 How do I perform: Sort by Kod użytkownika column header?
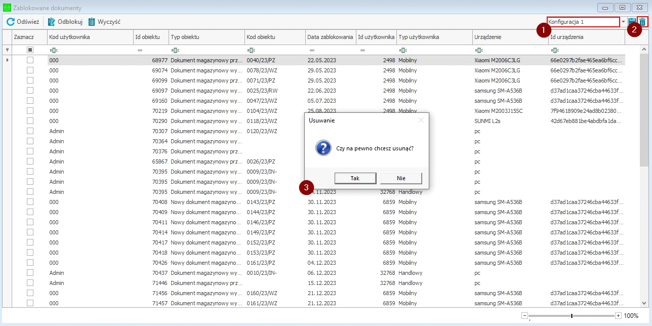pyautogui.click(x=90, y=37)
